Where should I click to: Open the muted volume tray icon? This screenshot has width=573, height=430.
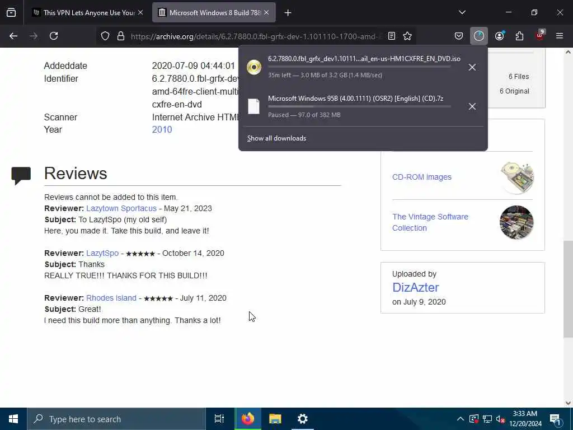[501, 419]
